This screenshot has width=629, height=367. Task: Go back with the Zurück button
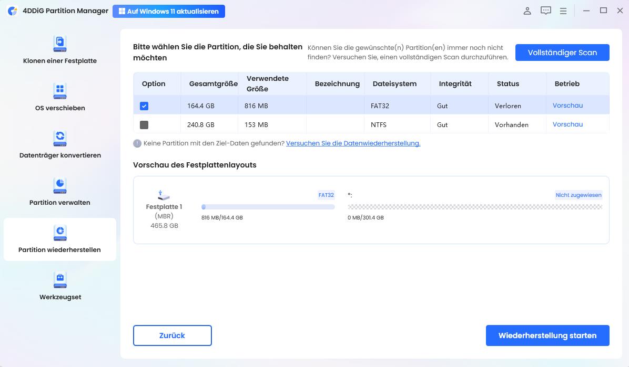172,335
